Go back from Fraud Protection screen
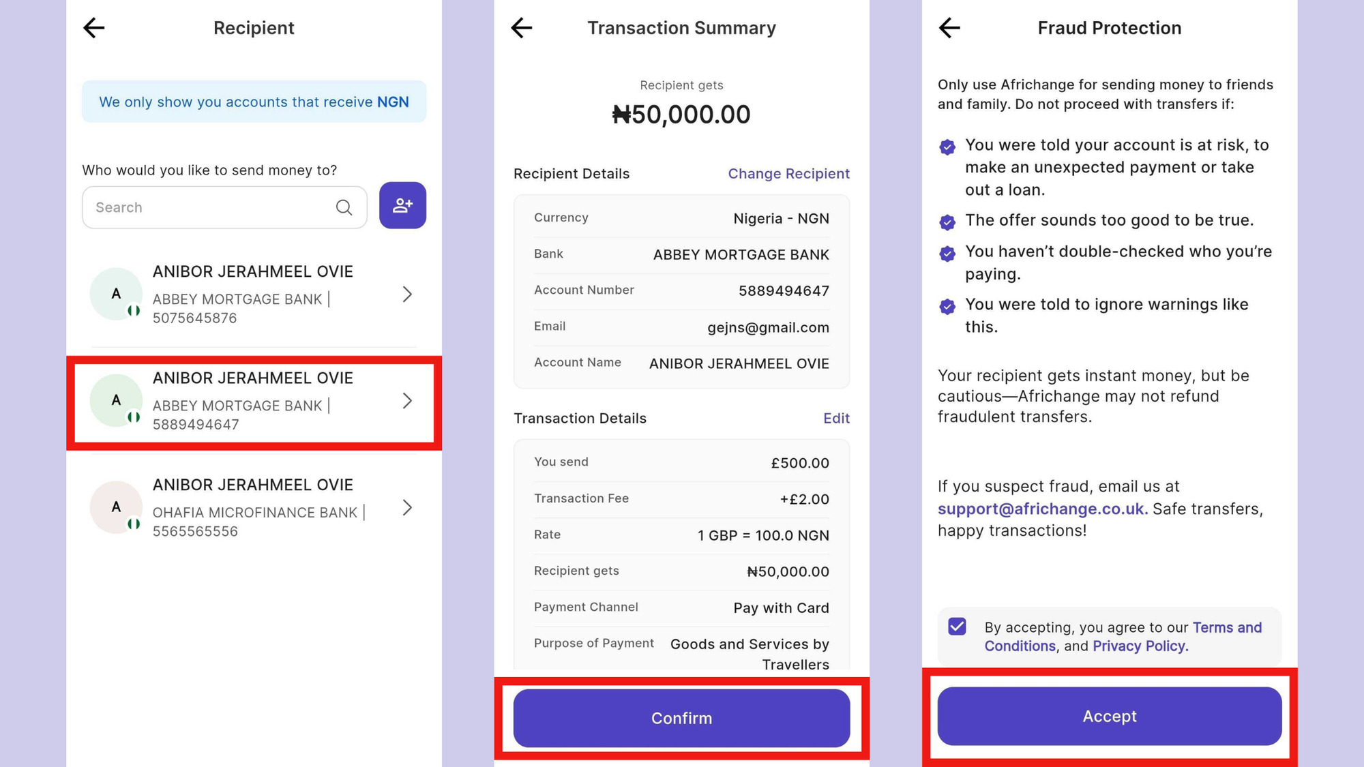Viewport: 1364px width, 767px height. click(949, 28)
